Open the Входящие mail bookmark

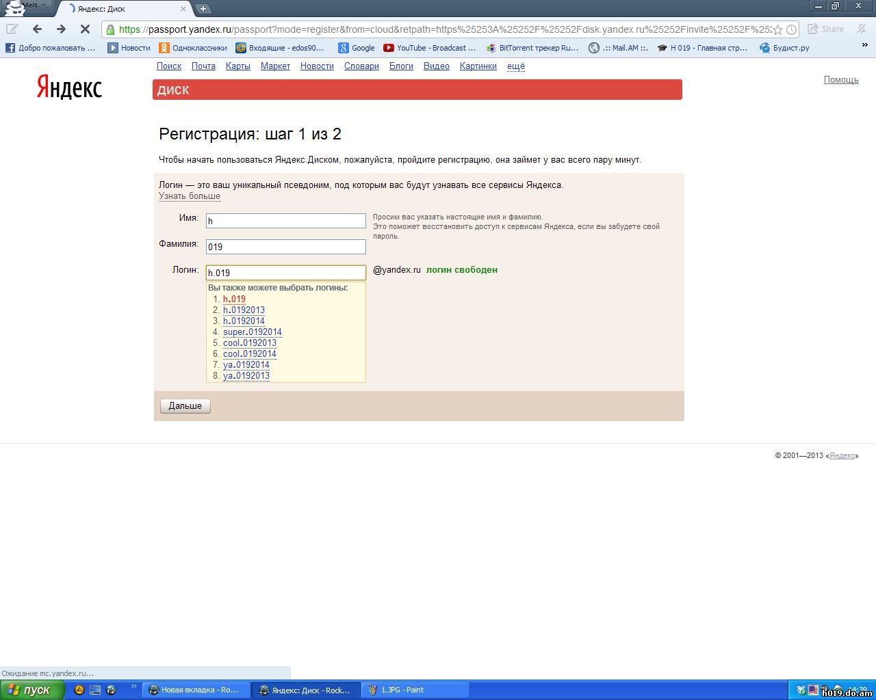click(280, 48)
